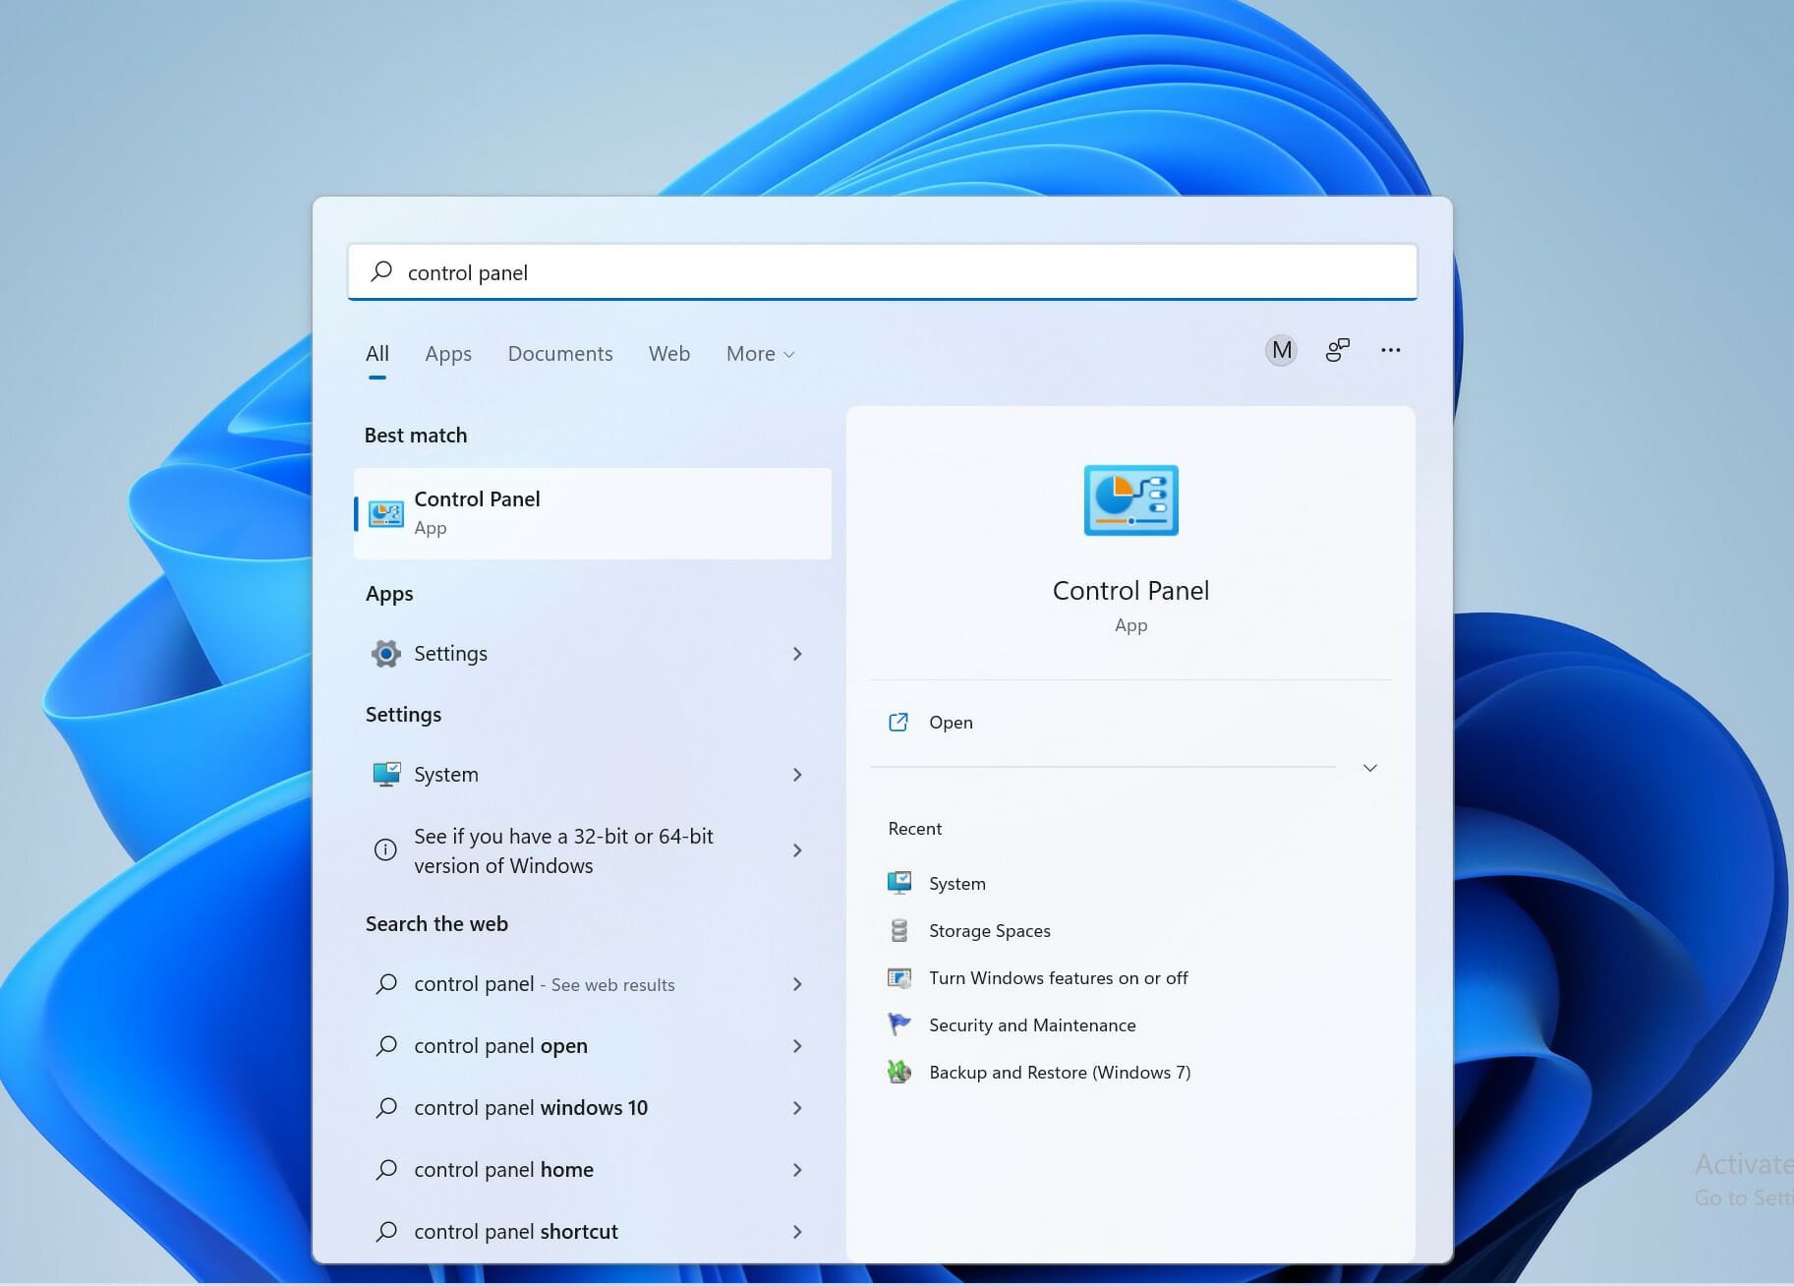Expand the 32-bit or 64-bit result chevron
This screenshot has width=1794, height=1286.
[x=797, y=850]
